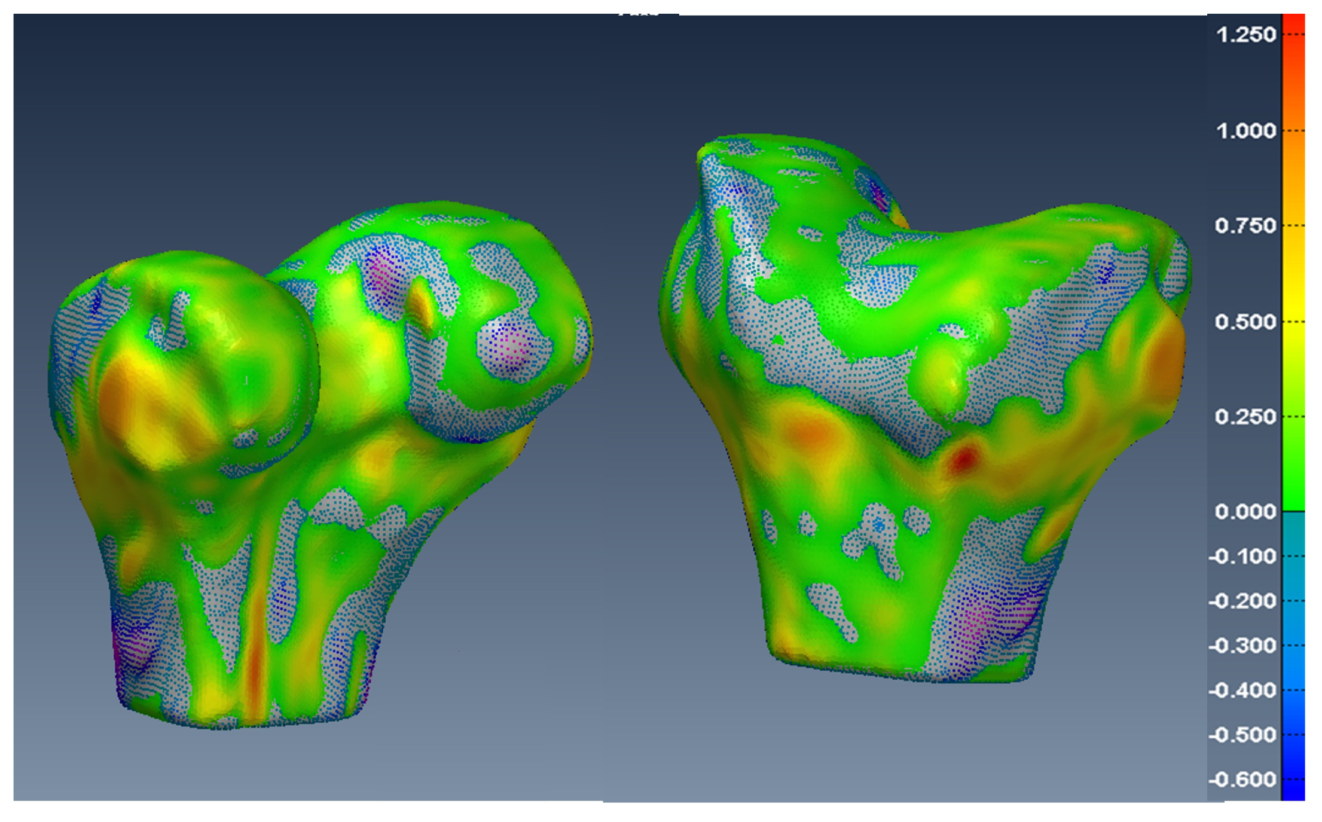Select the 0.000 scale label
The image size is (1322, 822).
1245,512
